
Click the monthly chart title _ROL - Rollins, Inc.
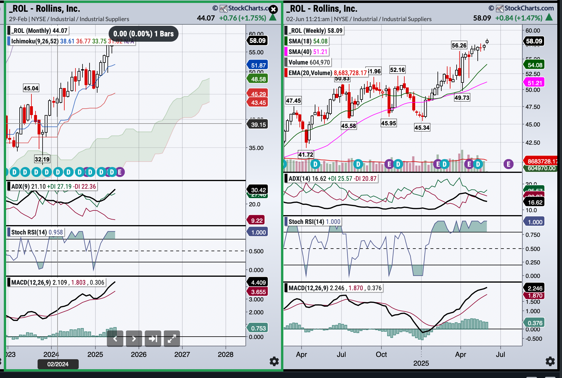44,9
